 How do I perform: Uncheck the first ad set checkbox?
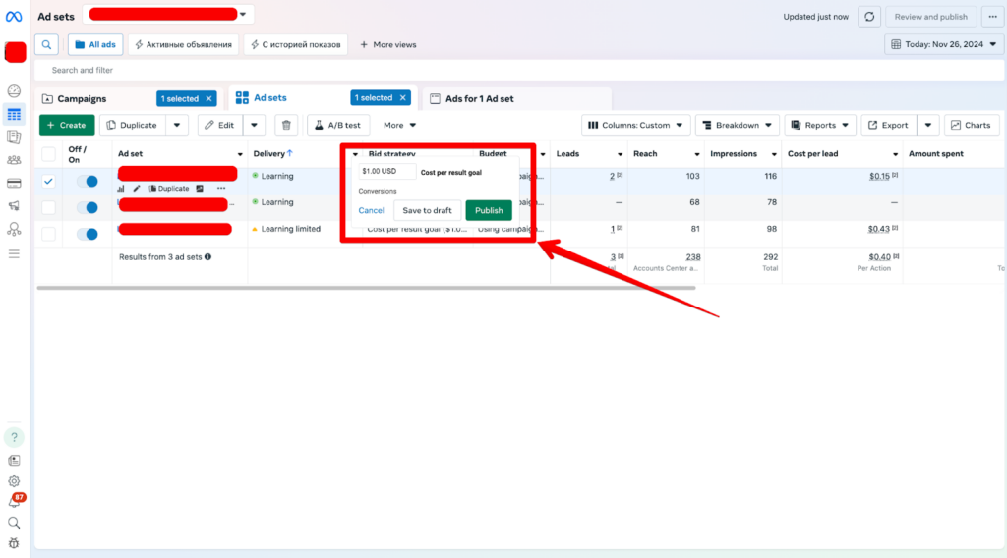coord(48,181)
